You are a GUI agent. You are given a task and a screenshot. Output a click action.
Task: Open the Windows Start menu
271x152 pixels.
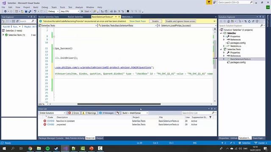click(4, 148)
